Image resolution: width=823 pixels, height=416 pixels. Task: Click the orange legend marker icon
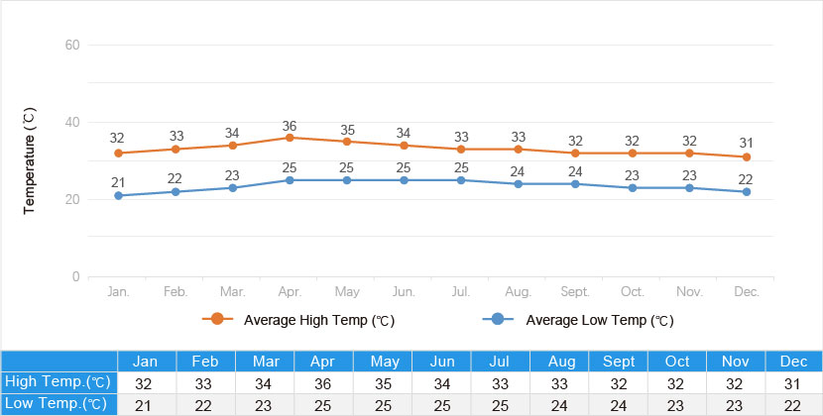click(x=217, y=319)
